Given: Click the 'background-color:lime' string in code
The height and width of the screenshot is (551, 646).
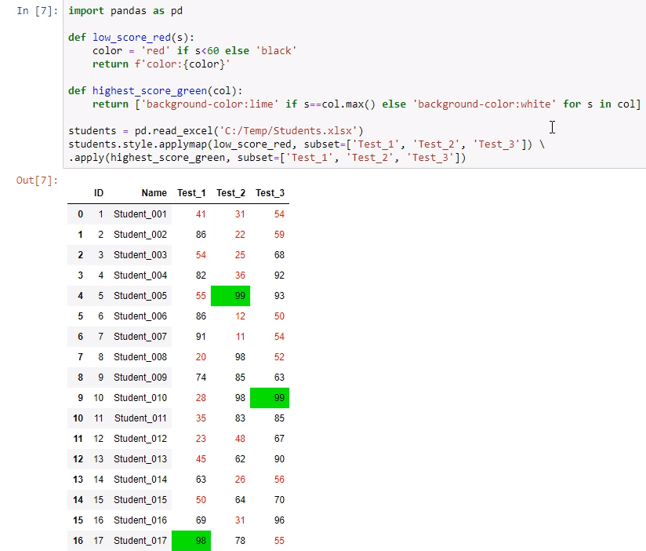Looking at the screenshot, I should point(209,104).
